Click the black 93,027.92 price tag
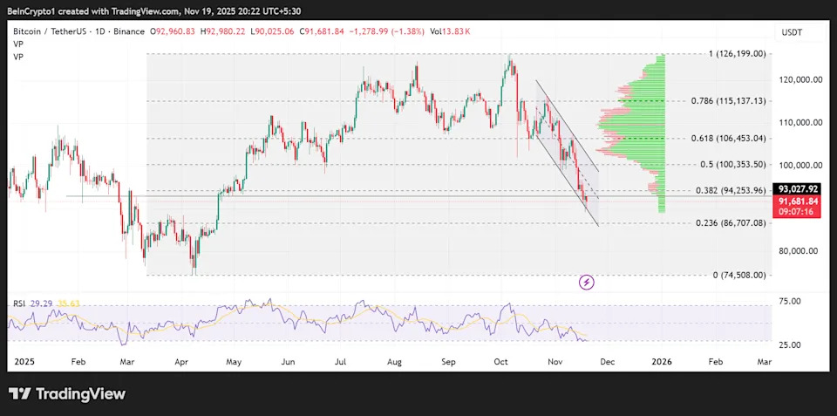The width and height of the screenshot is (837, 416). 800,188
